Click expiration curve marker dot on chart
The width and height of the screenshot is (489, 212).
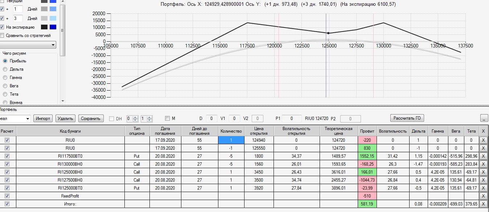[x=328, y=33]
